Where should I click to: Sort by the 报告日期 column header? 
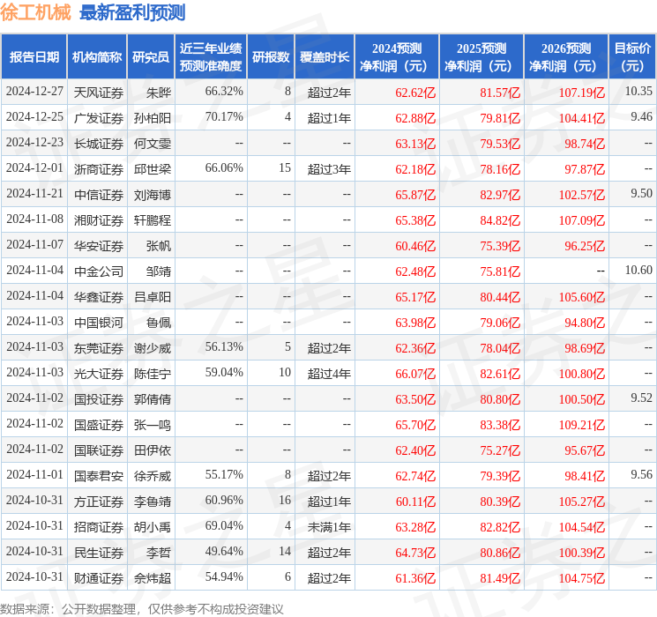(x=34, y=57)
